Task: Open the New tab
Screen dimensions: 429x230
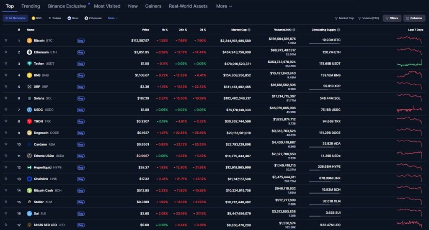Action: [133, 6]
